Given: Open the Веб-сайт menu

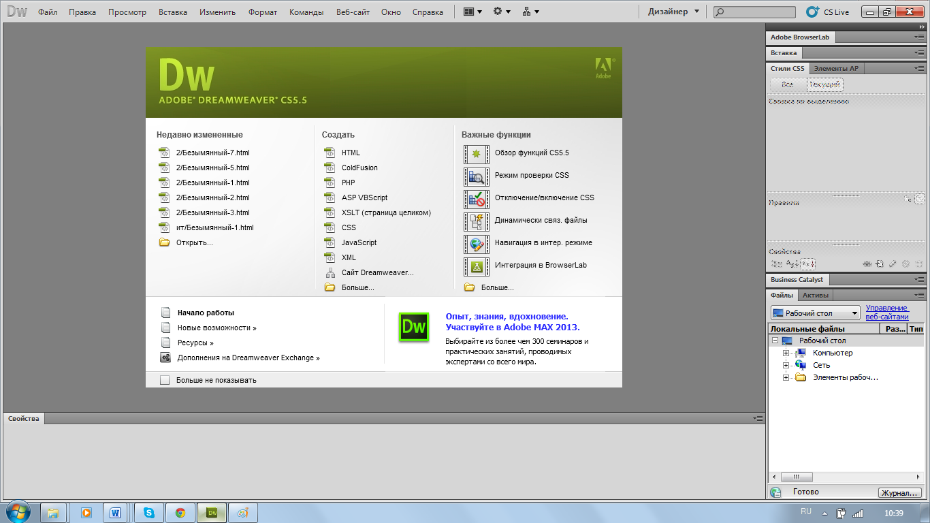Looking at the screenshot, I should pos(353,12).
